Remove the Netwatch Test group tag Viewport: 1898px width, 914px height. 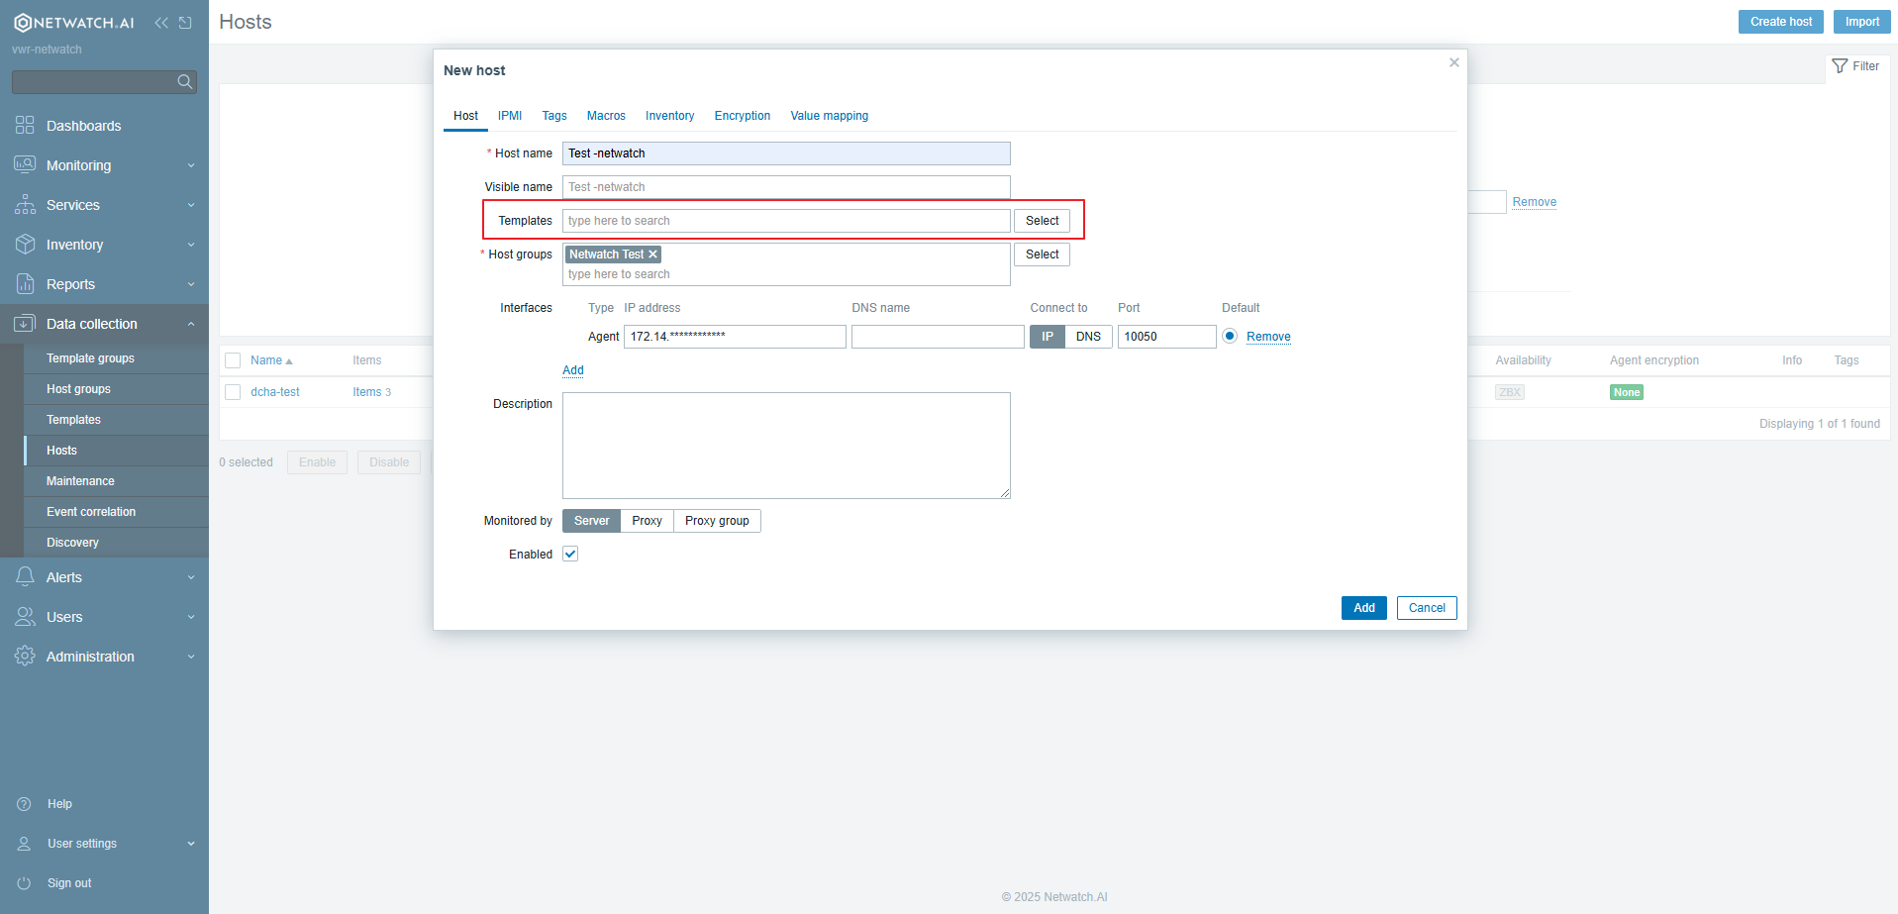653,254
